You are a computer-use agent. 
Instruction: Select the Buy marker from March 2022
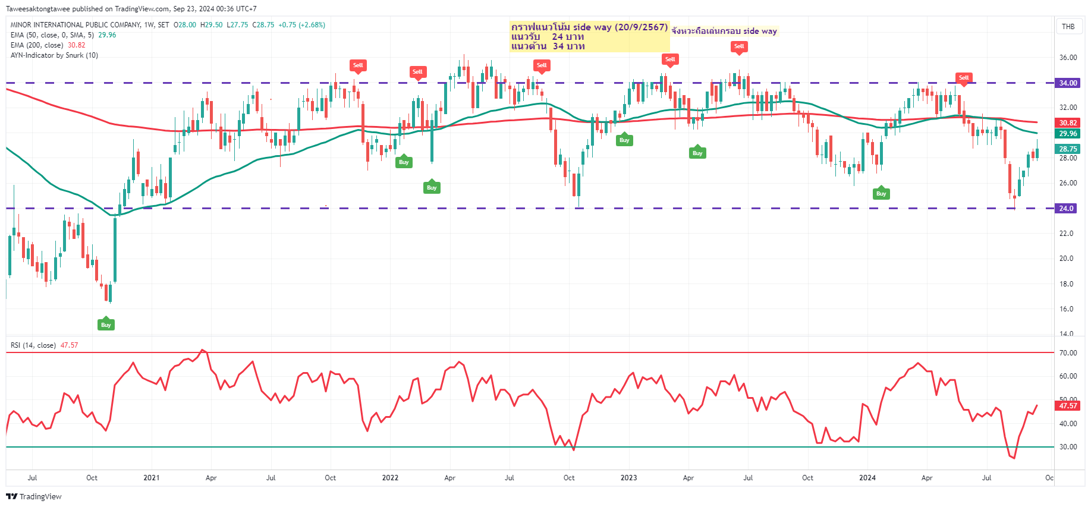click(432, 187)
